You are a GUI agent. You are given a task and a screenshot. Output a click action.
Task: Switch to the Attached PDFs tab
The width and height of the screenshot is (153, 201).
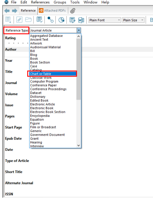click(52, 11)
